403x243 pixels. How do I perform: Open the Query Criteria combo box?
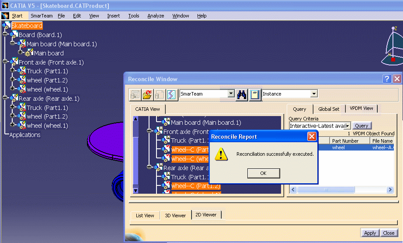click(348, 126)
